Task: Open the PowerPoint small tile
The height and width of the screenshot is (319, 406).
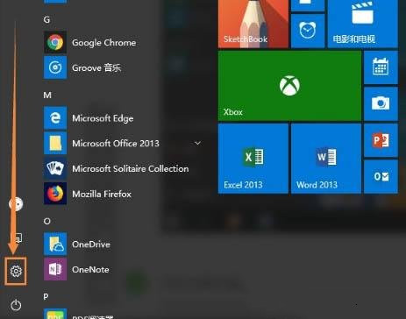Action: [x=381, y=140]
